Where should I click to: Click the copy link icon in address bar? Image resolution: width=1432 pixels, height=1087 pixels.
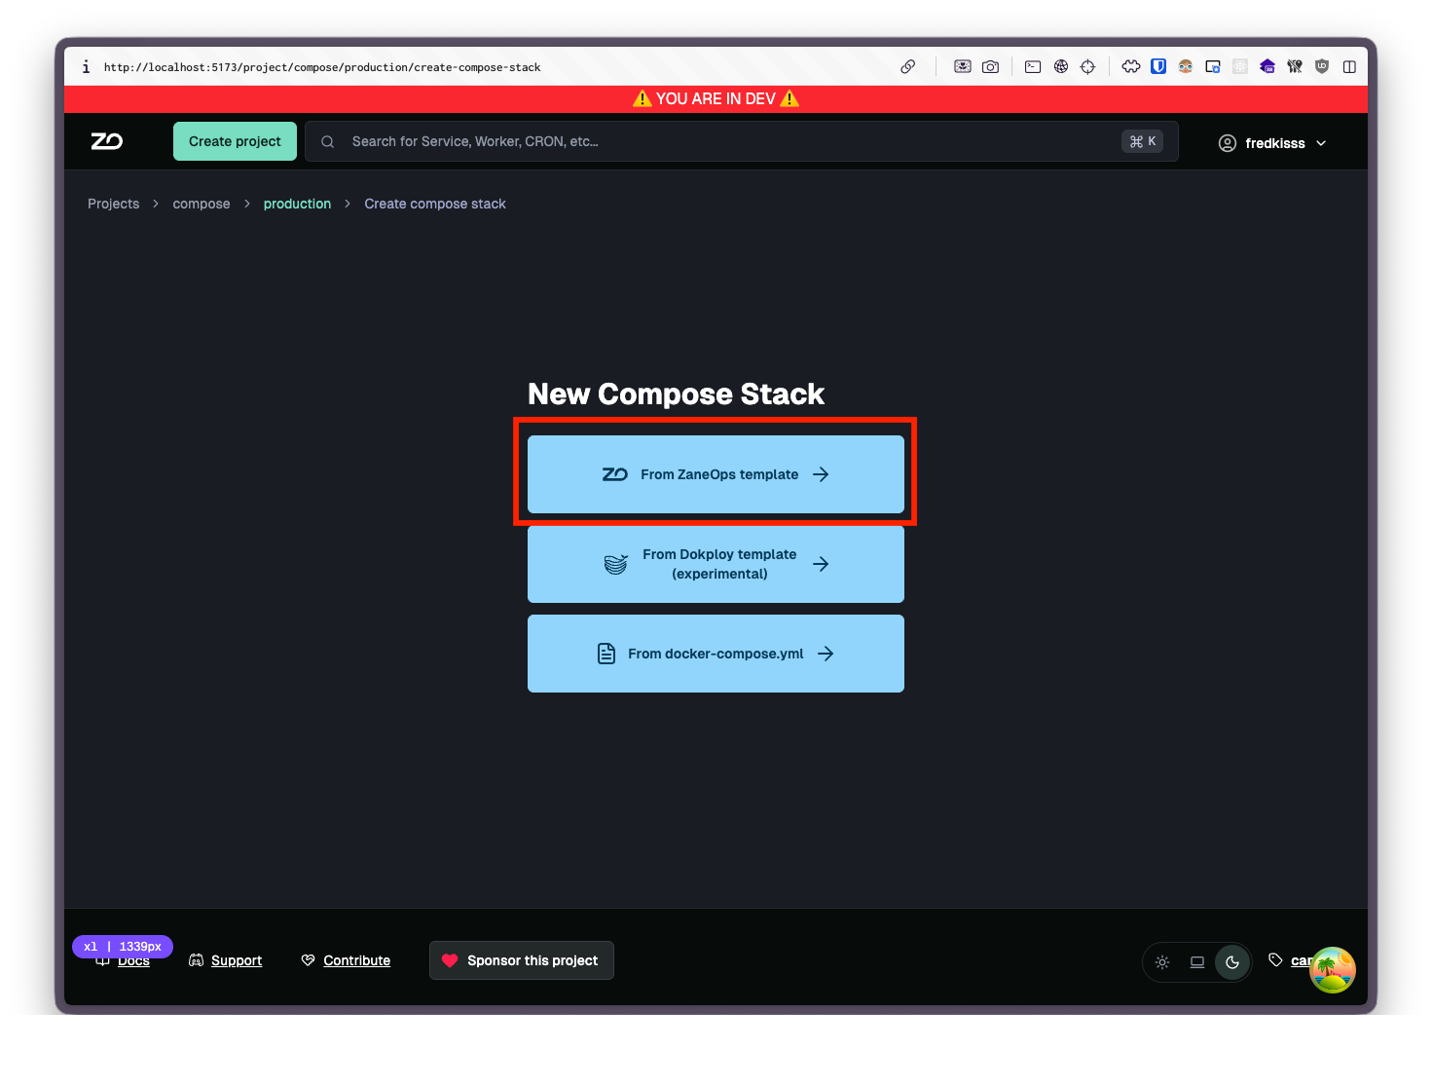pyautogui.click(x=907, y=67)
